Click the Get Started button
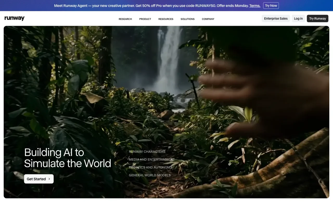This screenshot has height=208, width=333. click(x=39, y=179)
